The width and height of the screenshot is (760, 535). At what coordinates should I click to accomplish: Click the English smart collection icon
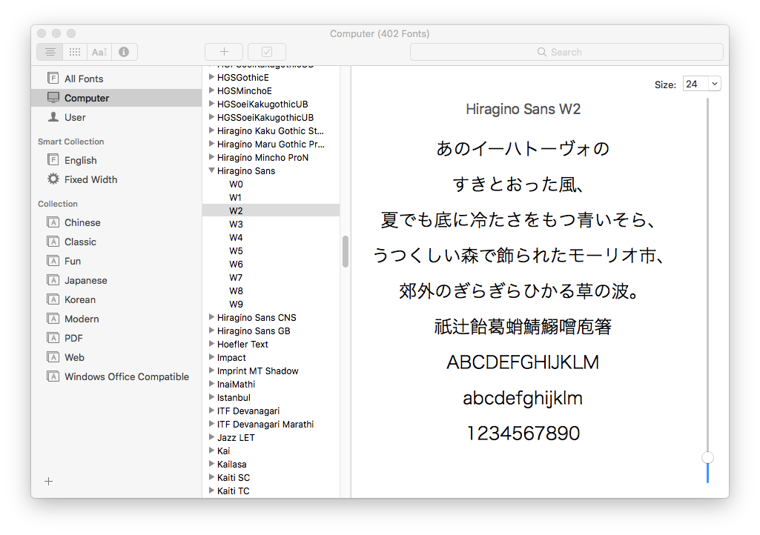pos(53,159)
